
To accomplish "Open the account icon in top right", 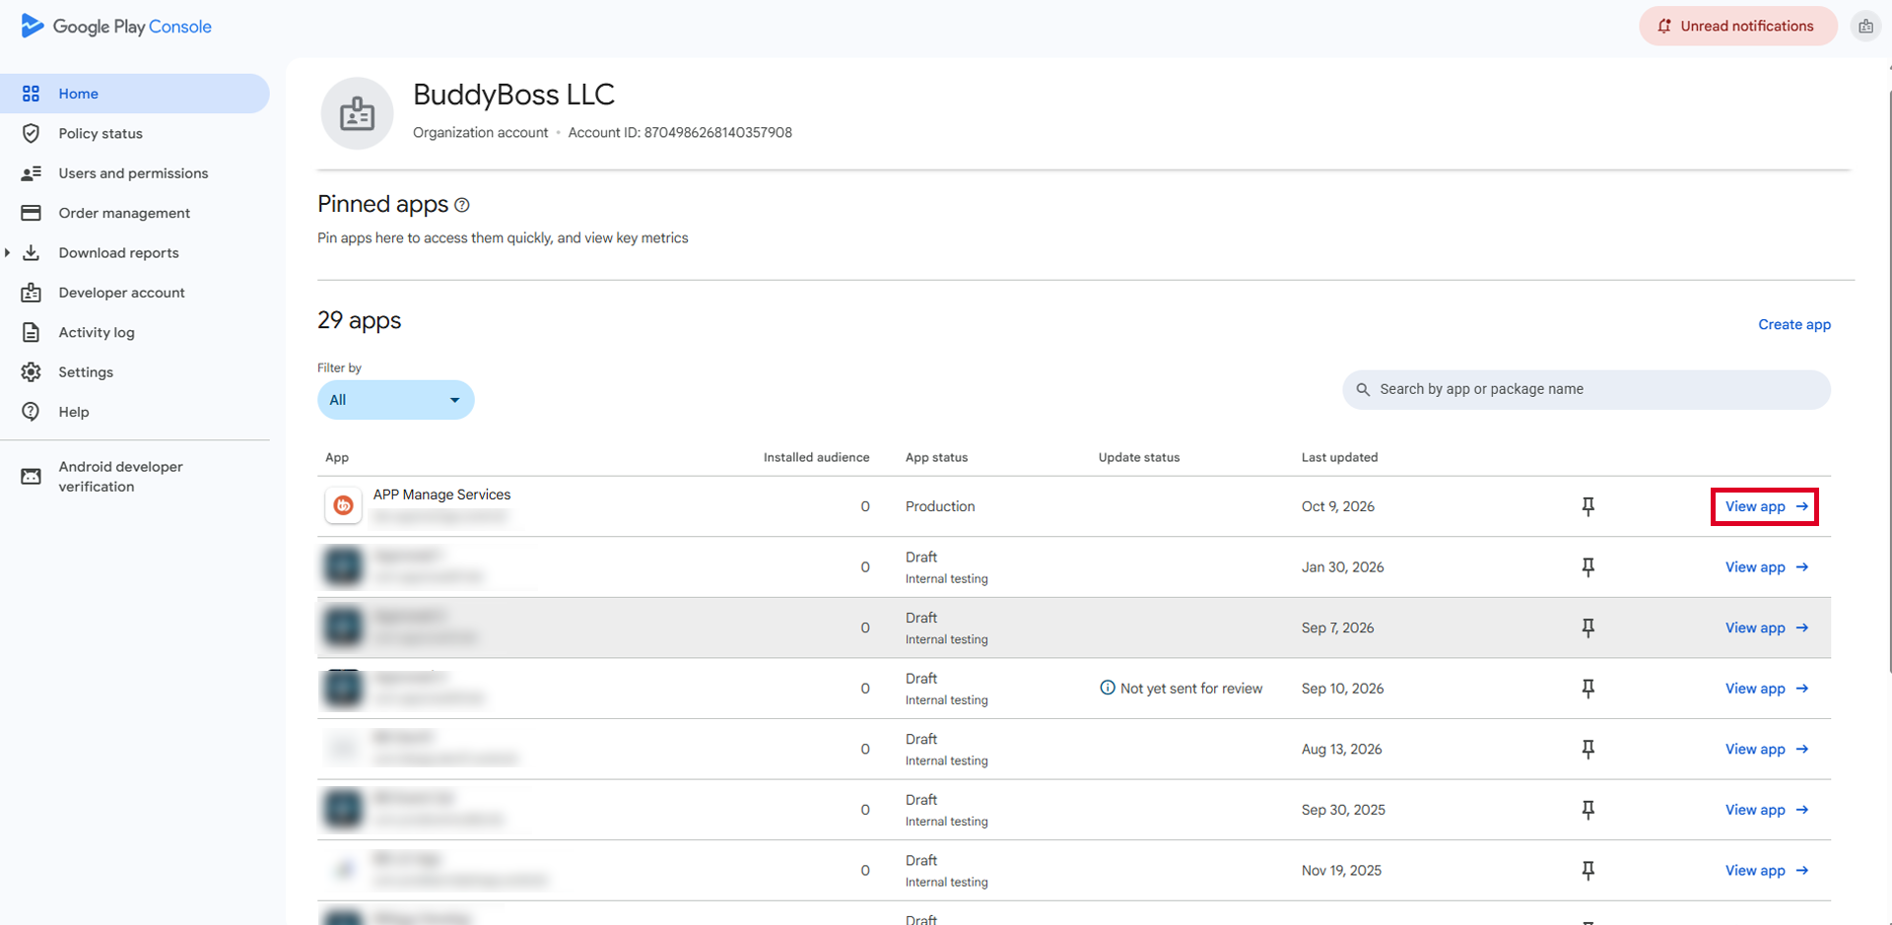I will pos(1865,27).
